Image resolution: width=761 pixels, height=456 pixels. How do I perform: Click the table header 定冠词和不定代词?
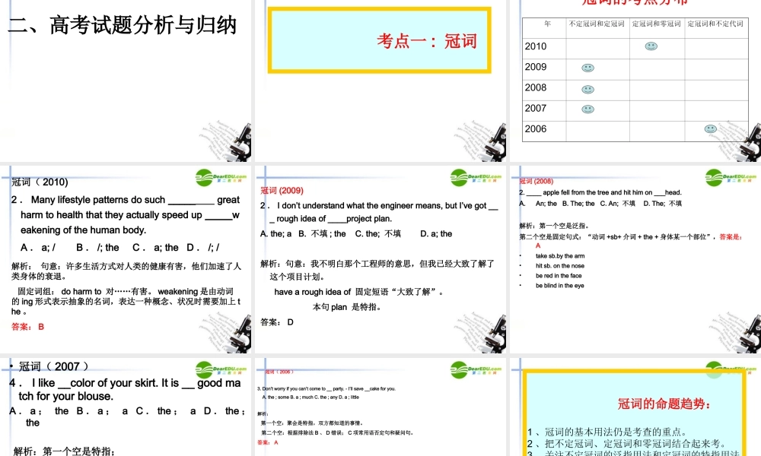(x=715, y=24)
